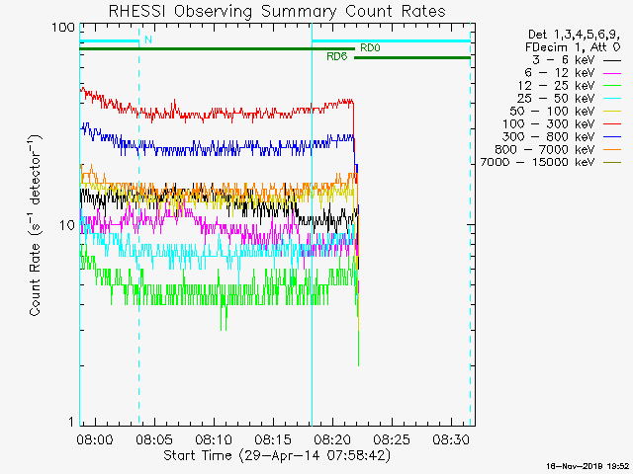
Task: Click the blue 300-800 keV count rate curve
Action: click(x=218, y=148)
